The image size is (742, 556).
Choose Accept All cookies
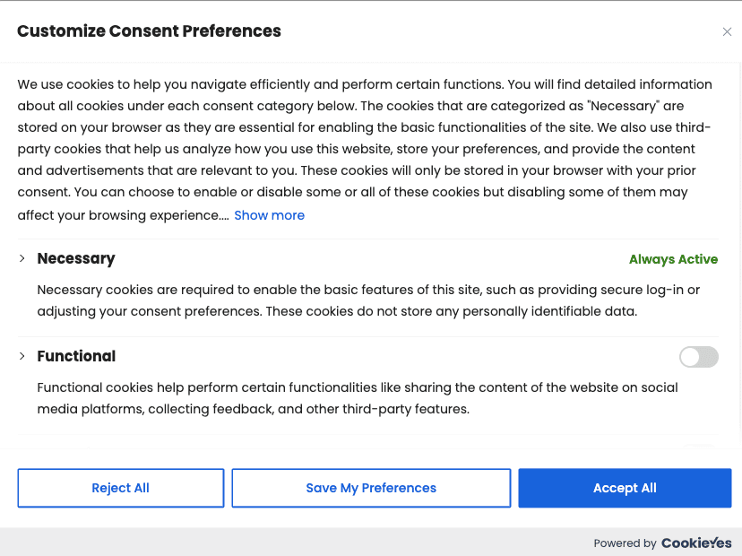tap(625, 488)
